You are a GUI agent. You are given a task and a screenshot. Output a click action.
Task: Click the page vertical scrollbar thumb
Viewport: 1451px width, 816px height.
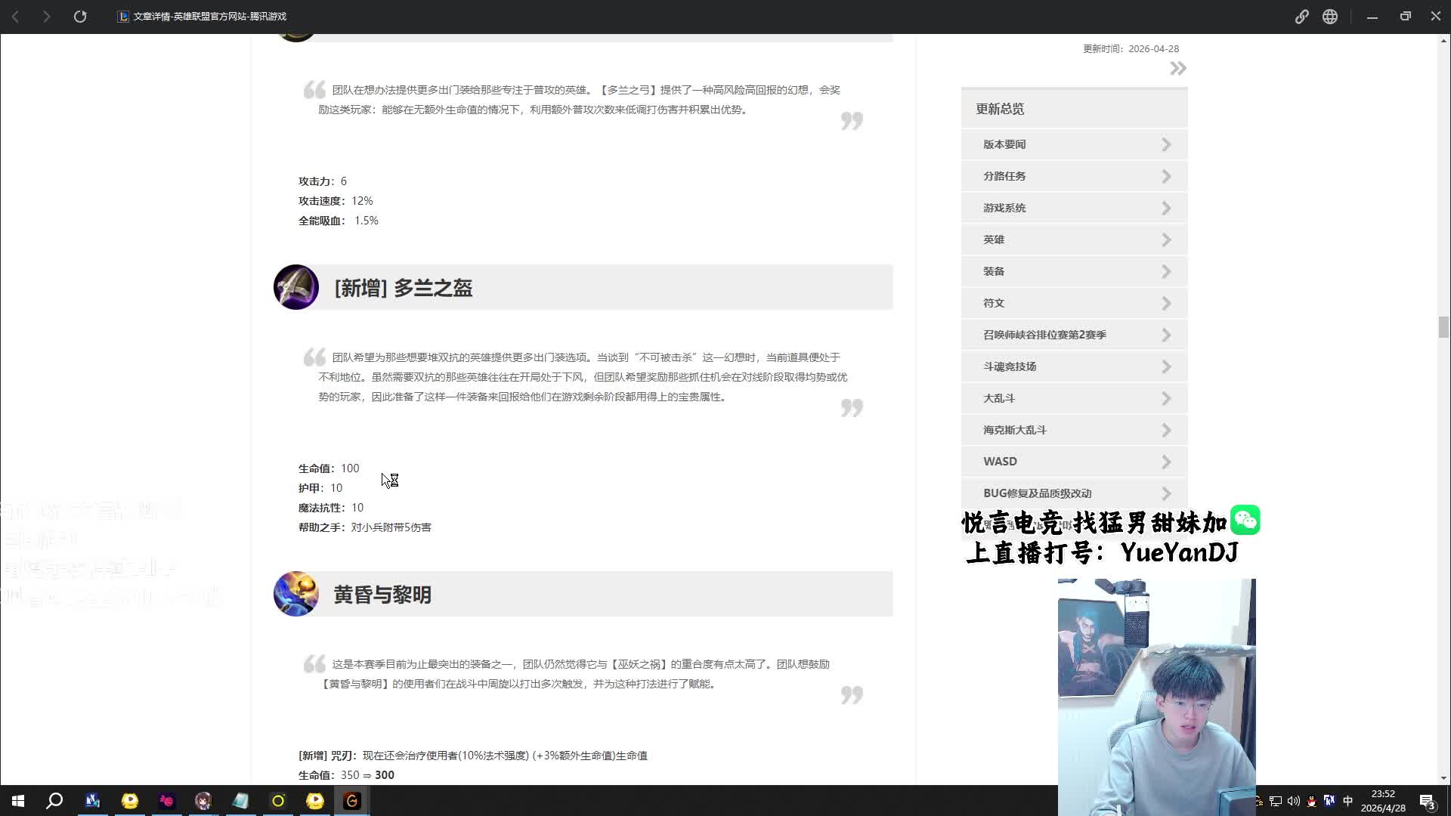pos(1443,327)
